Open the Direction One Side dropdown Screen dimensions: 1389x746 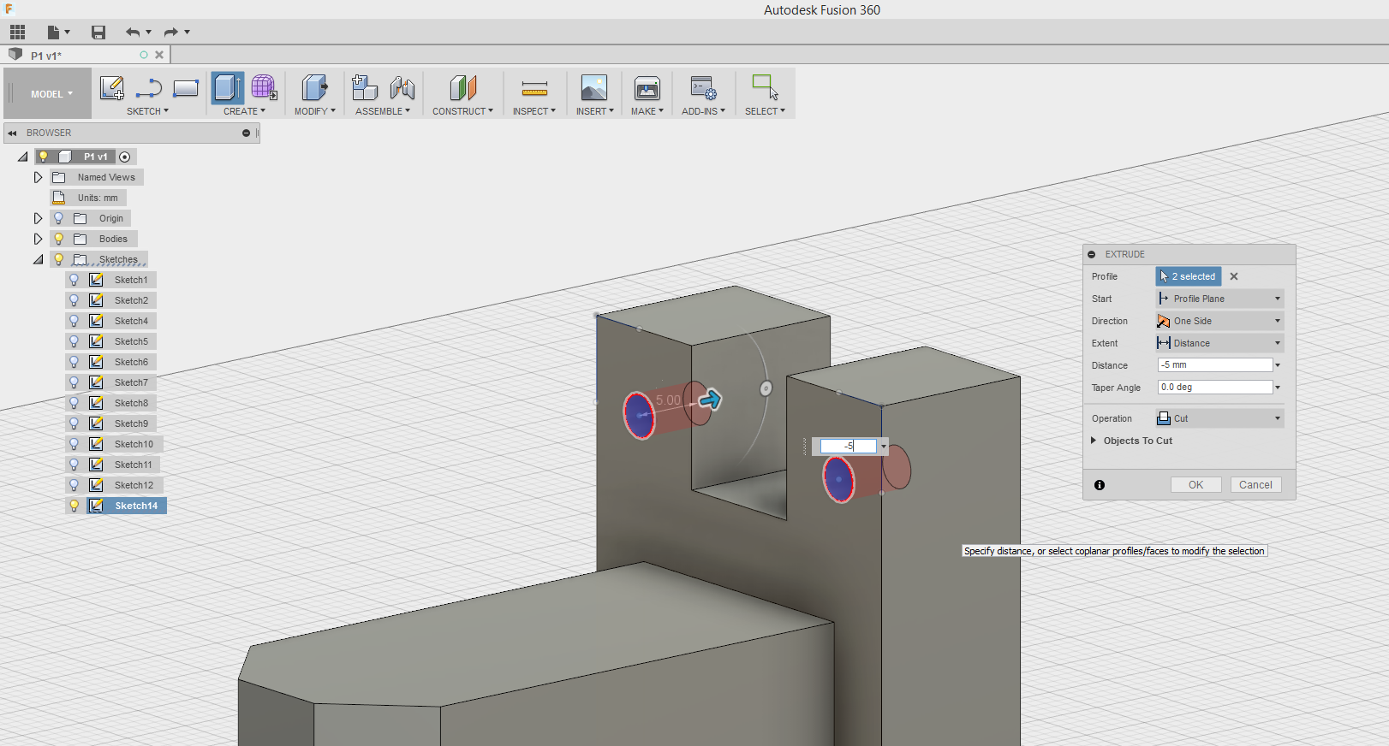point(1219,321)
